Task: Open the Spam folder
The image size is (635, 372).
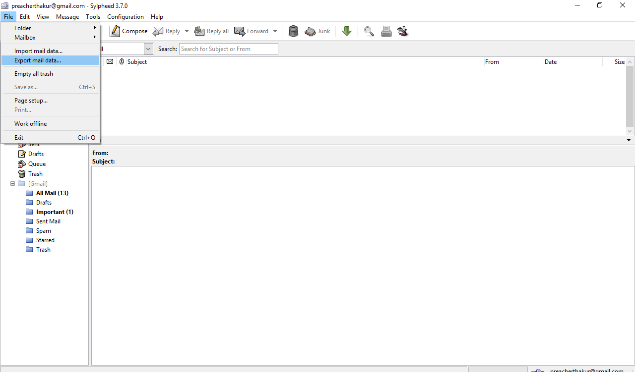Action: click(43, 231)
